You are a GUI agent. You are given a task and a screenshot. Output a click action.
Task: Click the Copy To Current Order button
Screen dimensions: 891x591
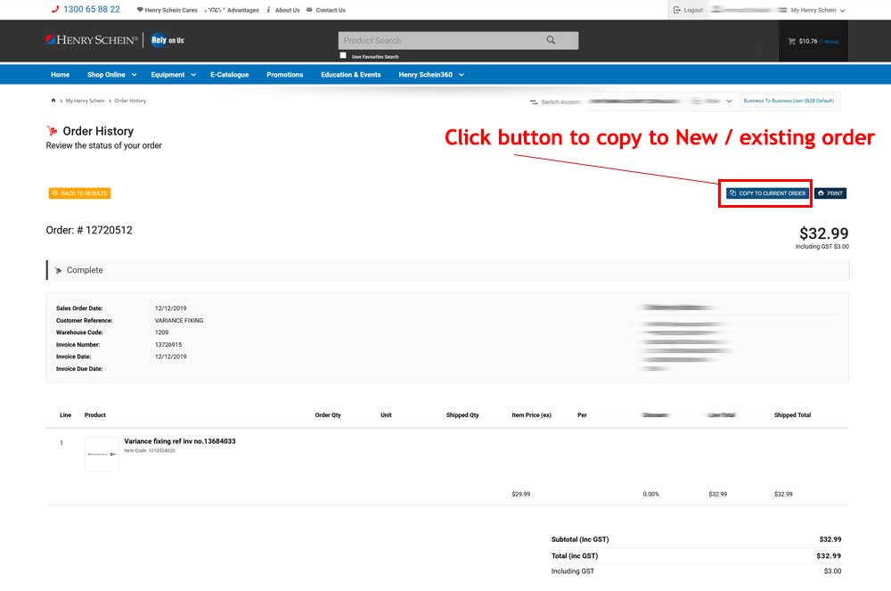click(766, 193)
